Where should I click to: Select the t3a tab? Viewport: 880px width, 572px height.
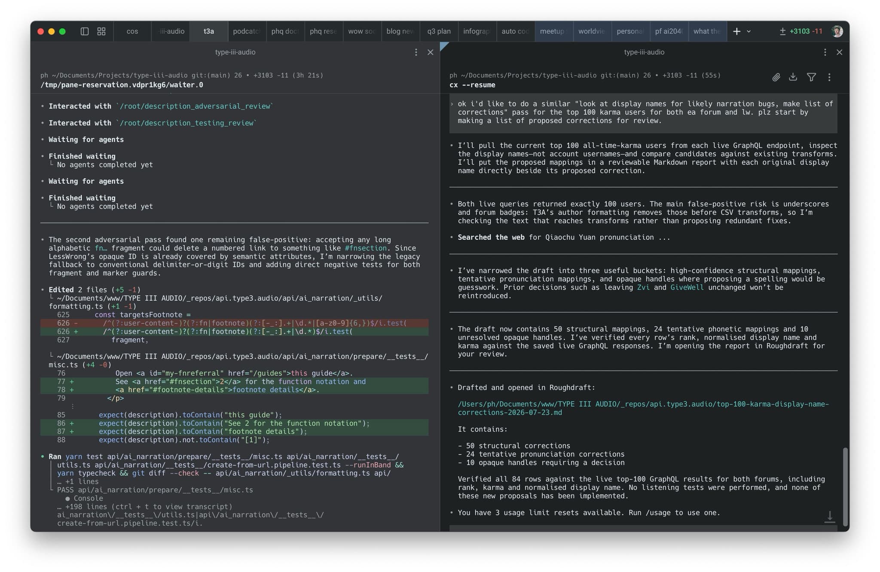pos(209,31)
